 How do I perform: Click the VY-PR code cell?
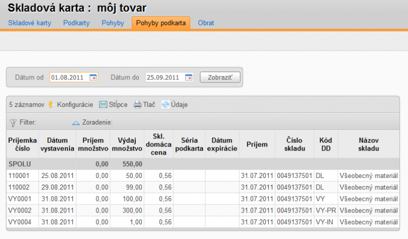coord(326,211)
